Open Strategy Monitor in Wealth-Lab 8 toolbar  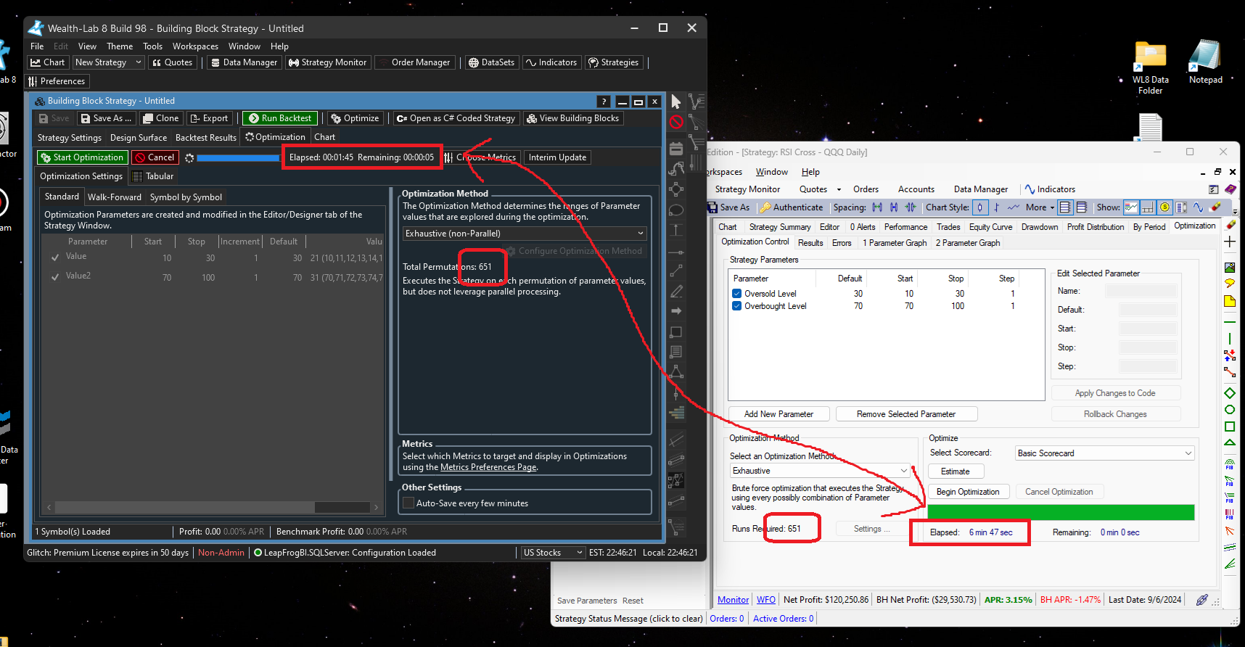[328, 62]
